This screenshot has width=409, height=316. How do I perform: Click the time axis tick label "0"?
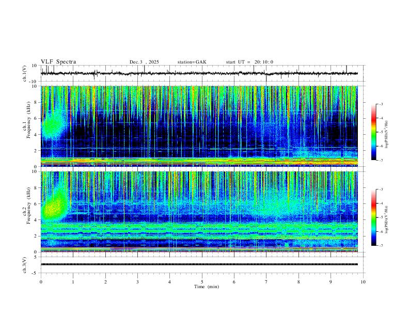[x=41, y=282]
